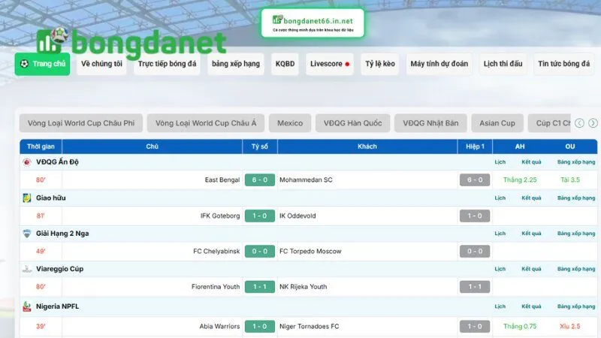601x338 pixels.
Task: Switch to the VĐQG Hàn Quốc tab
Action: [352, 123]
